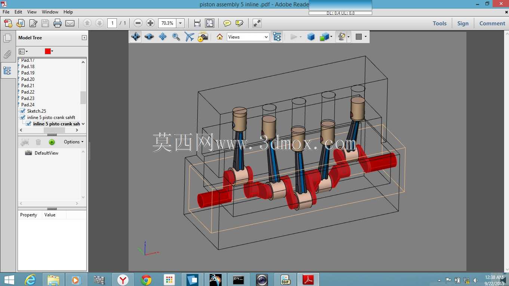The image size is (509, 286).
Task: Uncheck the Sketch.25 visibility checkbox
Action: [23, 111]
